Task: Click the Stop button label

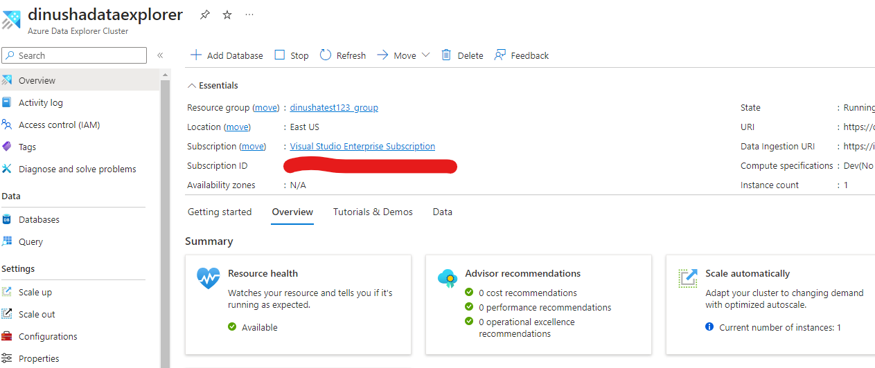Action: point(299,55)
